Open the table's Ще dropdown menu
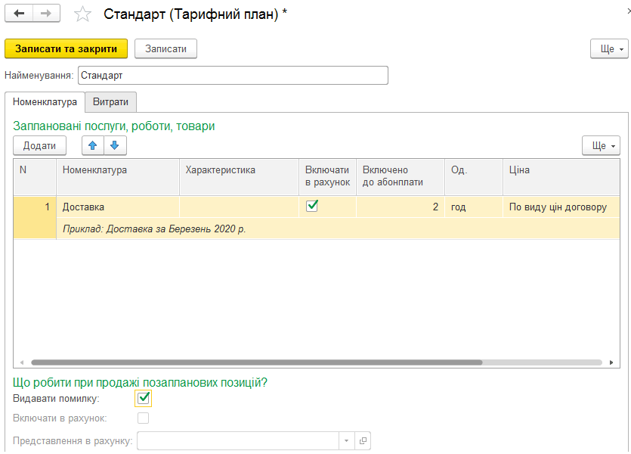The height and width of the screenshot is (454, 631). click(x=601, y=145)
